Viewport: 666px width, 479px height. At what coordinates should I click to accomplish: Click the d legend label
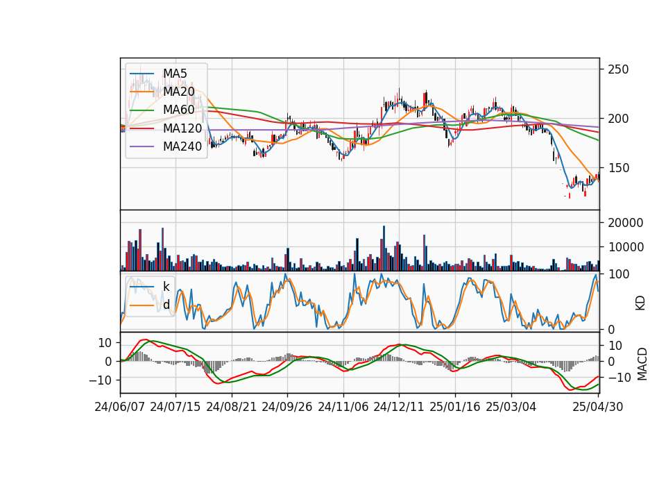coord(166,305)
